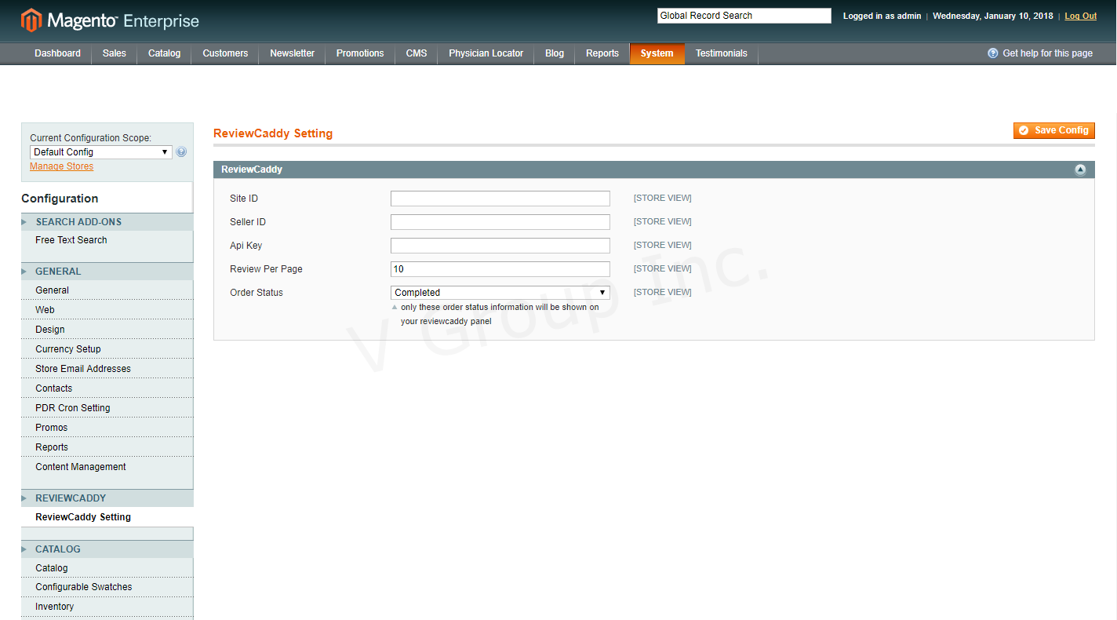Click the Get help for this page icon
Viewport: 1117px width, 620px height.
[993, 53]
